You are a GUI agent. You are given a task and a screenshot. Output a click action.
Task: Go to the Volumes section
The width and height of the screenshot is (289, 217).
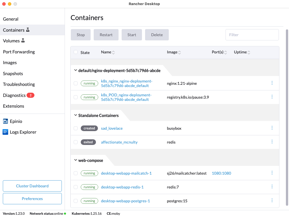[32, 41]
